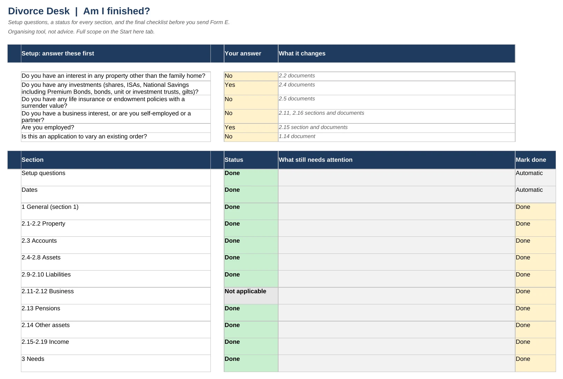
Task: Click the 'Are you employed?' answer cell
Action: (x=251, y=128)
